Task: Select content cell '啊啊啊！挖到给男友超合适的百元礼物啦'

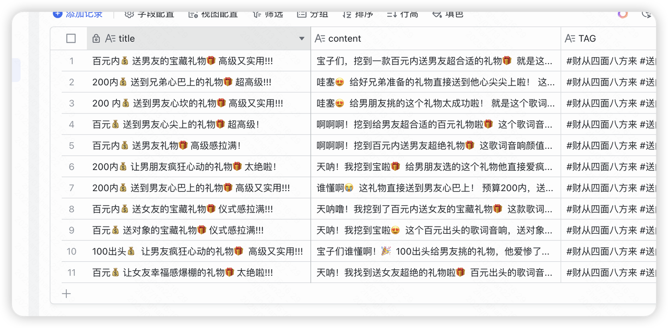Action: coord(436,124)
